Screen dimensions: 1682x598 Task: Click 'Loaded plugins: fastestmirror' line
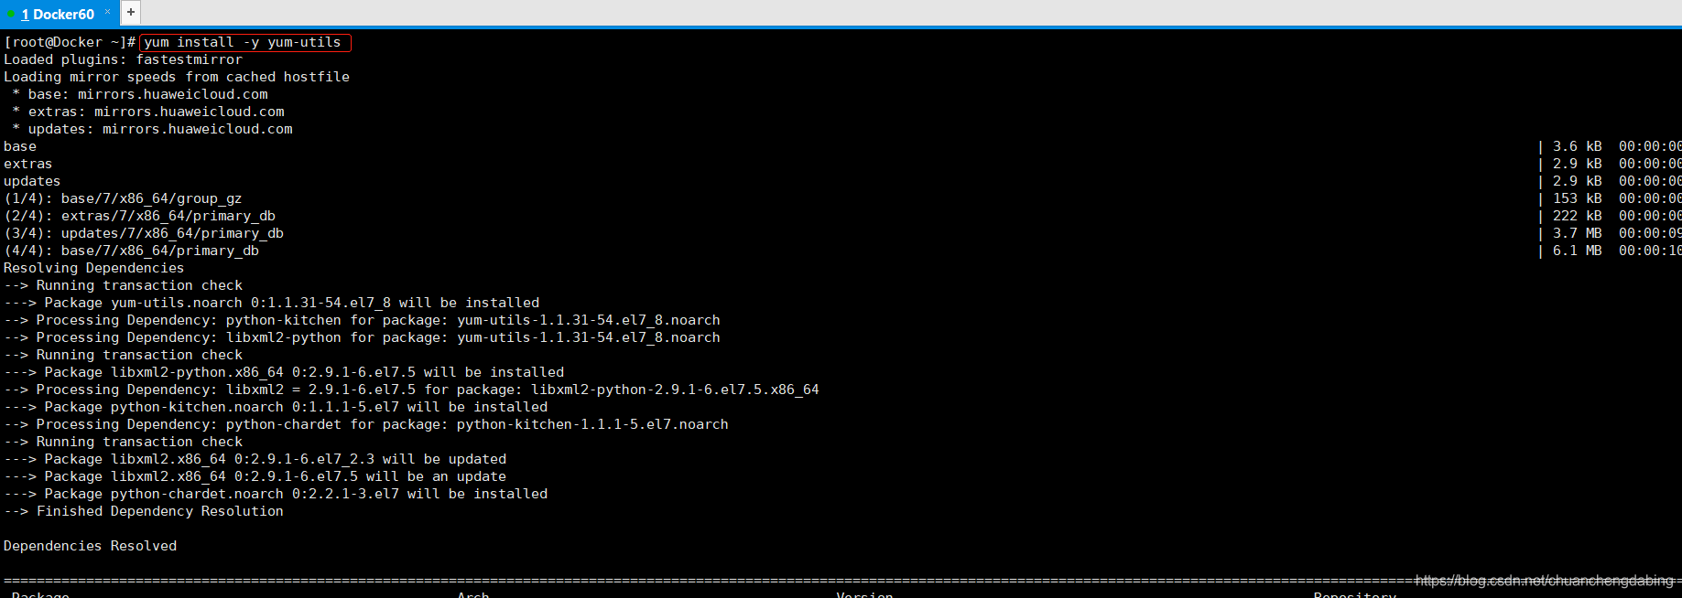(123, 59)
